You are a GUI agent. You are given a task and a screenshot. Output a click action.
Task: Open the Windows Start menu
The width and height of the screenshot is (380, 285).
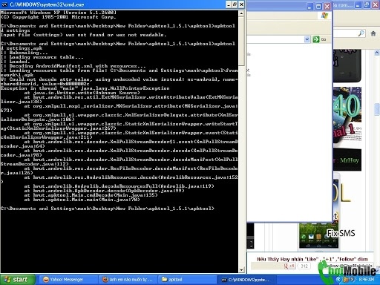[17, 280]
